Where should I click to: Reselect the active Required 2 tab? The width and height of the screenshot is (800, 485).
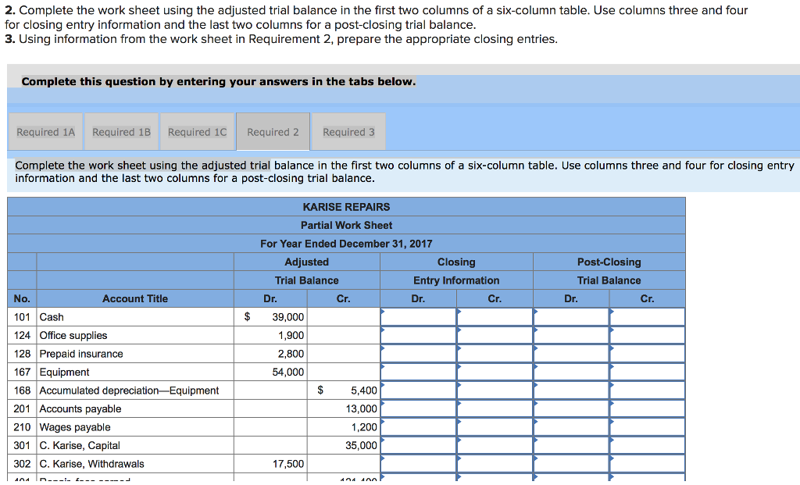click(273, 131)
